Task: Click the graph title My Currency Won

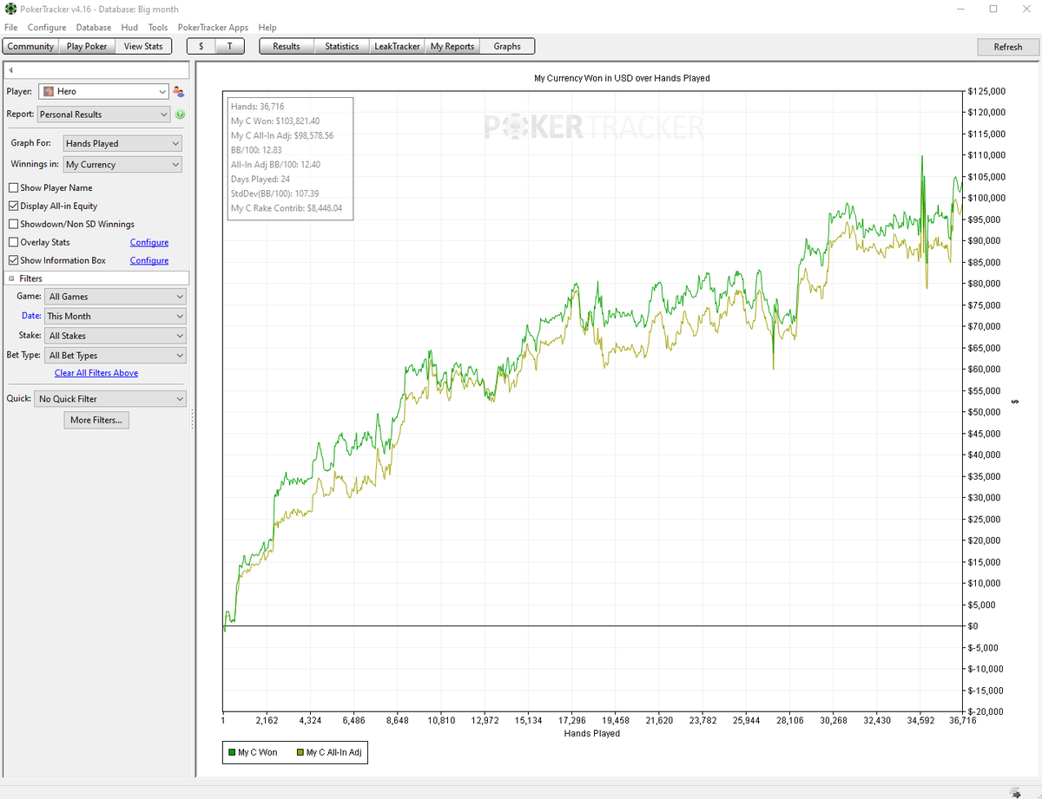Action: tap(621, 78)
